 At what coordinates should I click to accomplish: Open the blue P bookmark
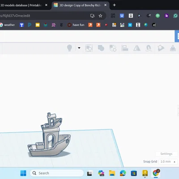[30, 25]
